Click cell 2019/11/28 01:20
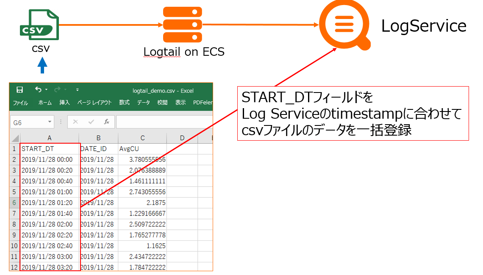483x275 pixels. click(x=49, y=203)
